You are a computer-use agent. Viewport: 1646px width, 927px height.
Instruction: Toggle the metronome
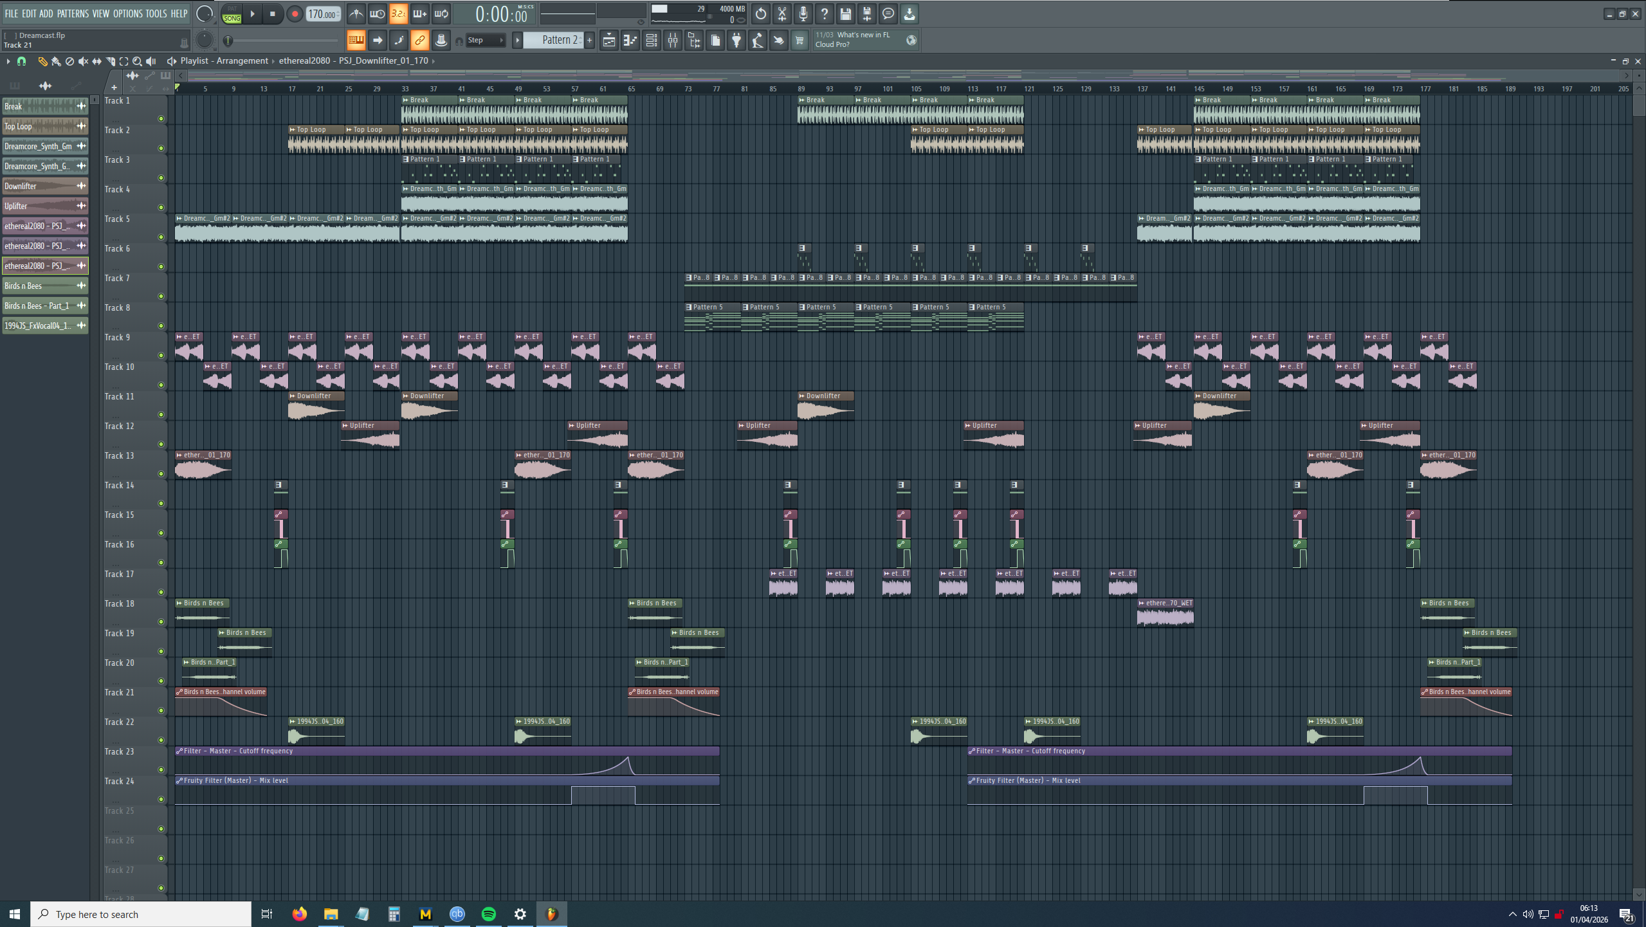pos(356,14)
